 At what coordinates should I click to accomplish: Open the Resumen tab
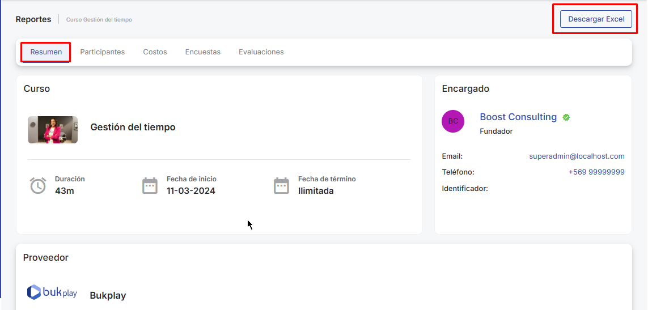[46, 52]
